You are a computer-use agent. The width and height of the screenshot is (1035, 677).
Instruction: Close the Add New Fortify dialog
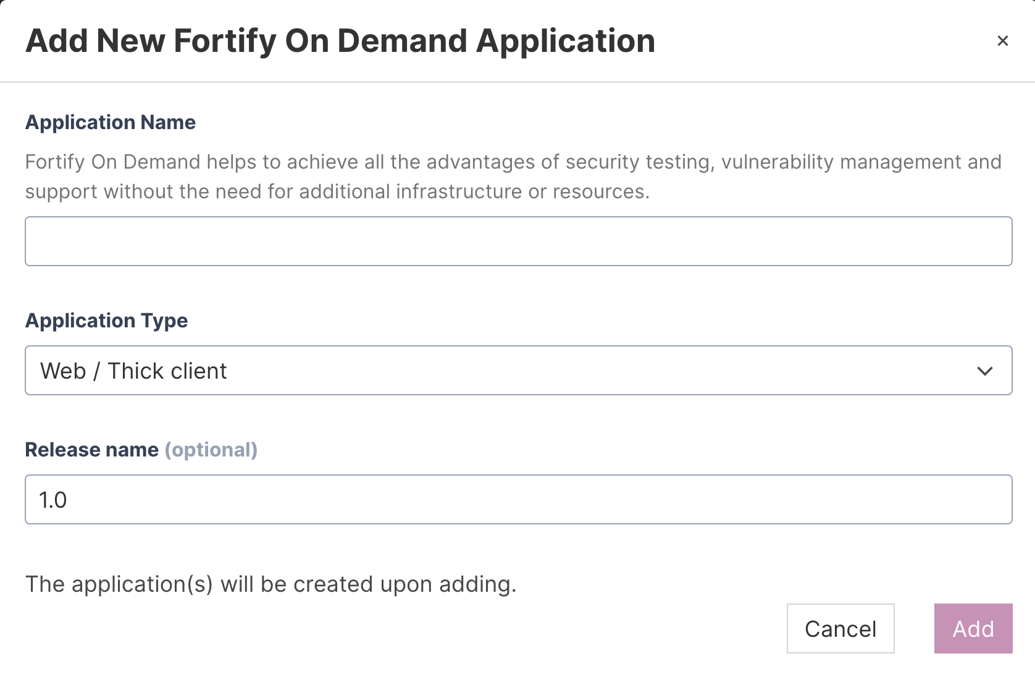(1002, 41)
